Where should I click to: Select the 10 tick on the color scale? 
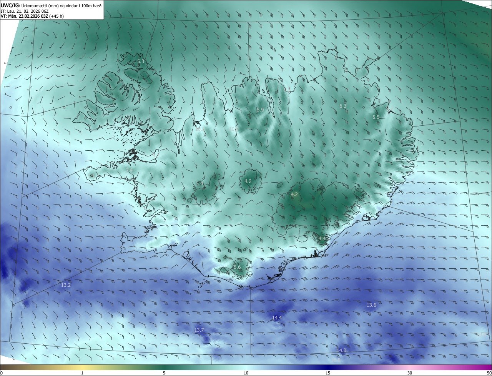pyautogui.click(x=246, y=373)
